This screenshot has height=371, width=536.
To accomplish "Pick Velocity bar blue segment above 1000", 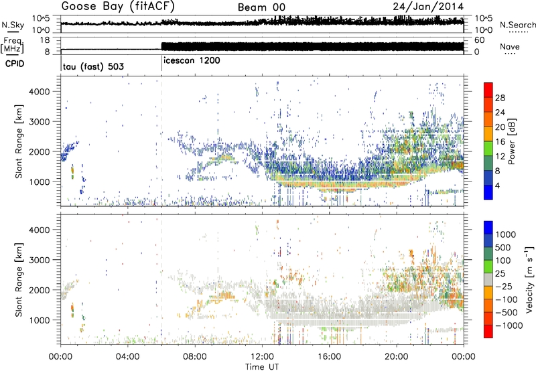I will (x=488, y=228).
